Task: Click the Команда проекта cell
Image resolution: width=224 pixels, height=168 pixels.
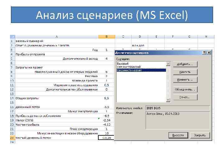Action: 57,81
